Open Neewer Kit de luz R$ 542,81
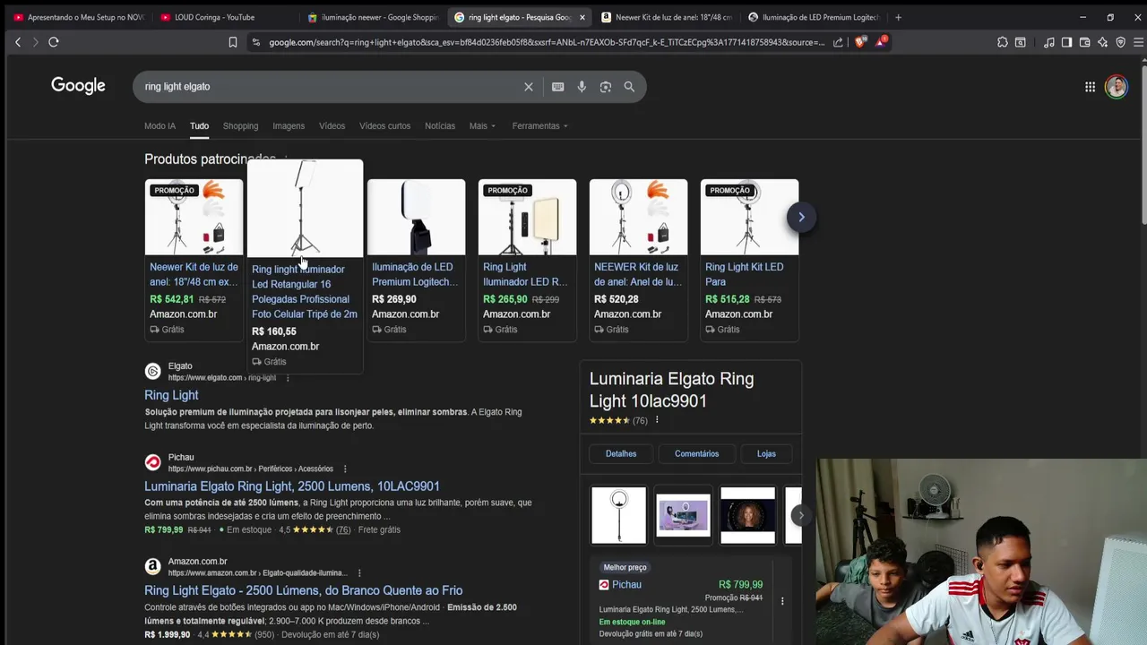The image size is (1147, 645). click(194, 260)
